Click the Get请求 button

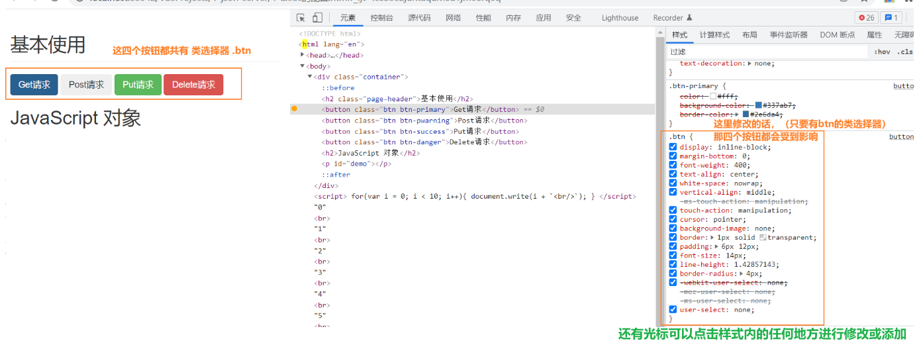[x=34, y=85]
